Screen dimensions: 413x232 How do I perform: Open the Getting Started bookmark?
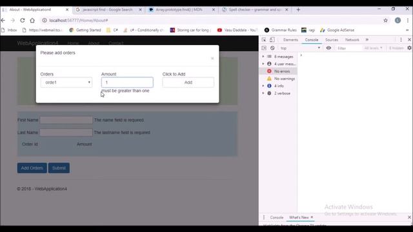85,30
